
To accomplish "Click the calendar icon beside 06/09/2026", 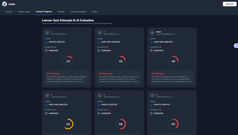I will point(46,51).
